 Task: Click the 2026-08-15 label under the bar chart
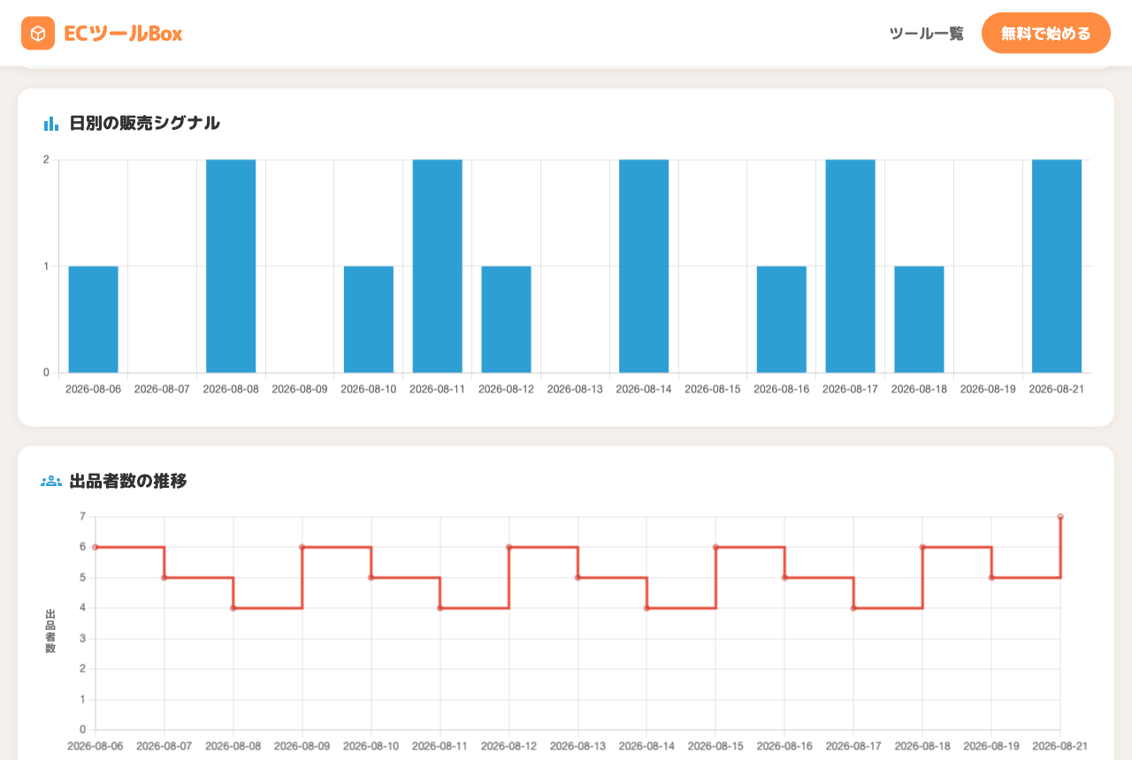pos(713,389)
